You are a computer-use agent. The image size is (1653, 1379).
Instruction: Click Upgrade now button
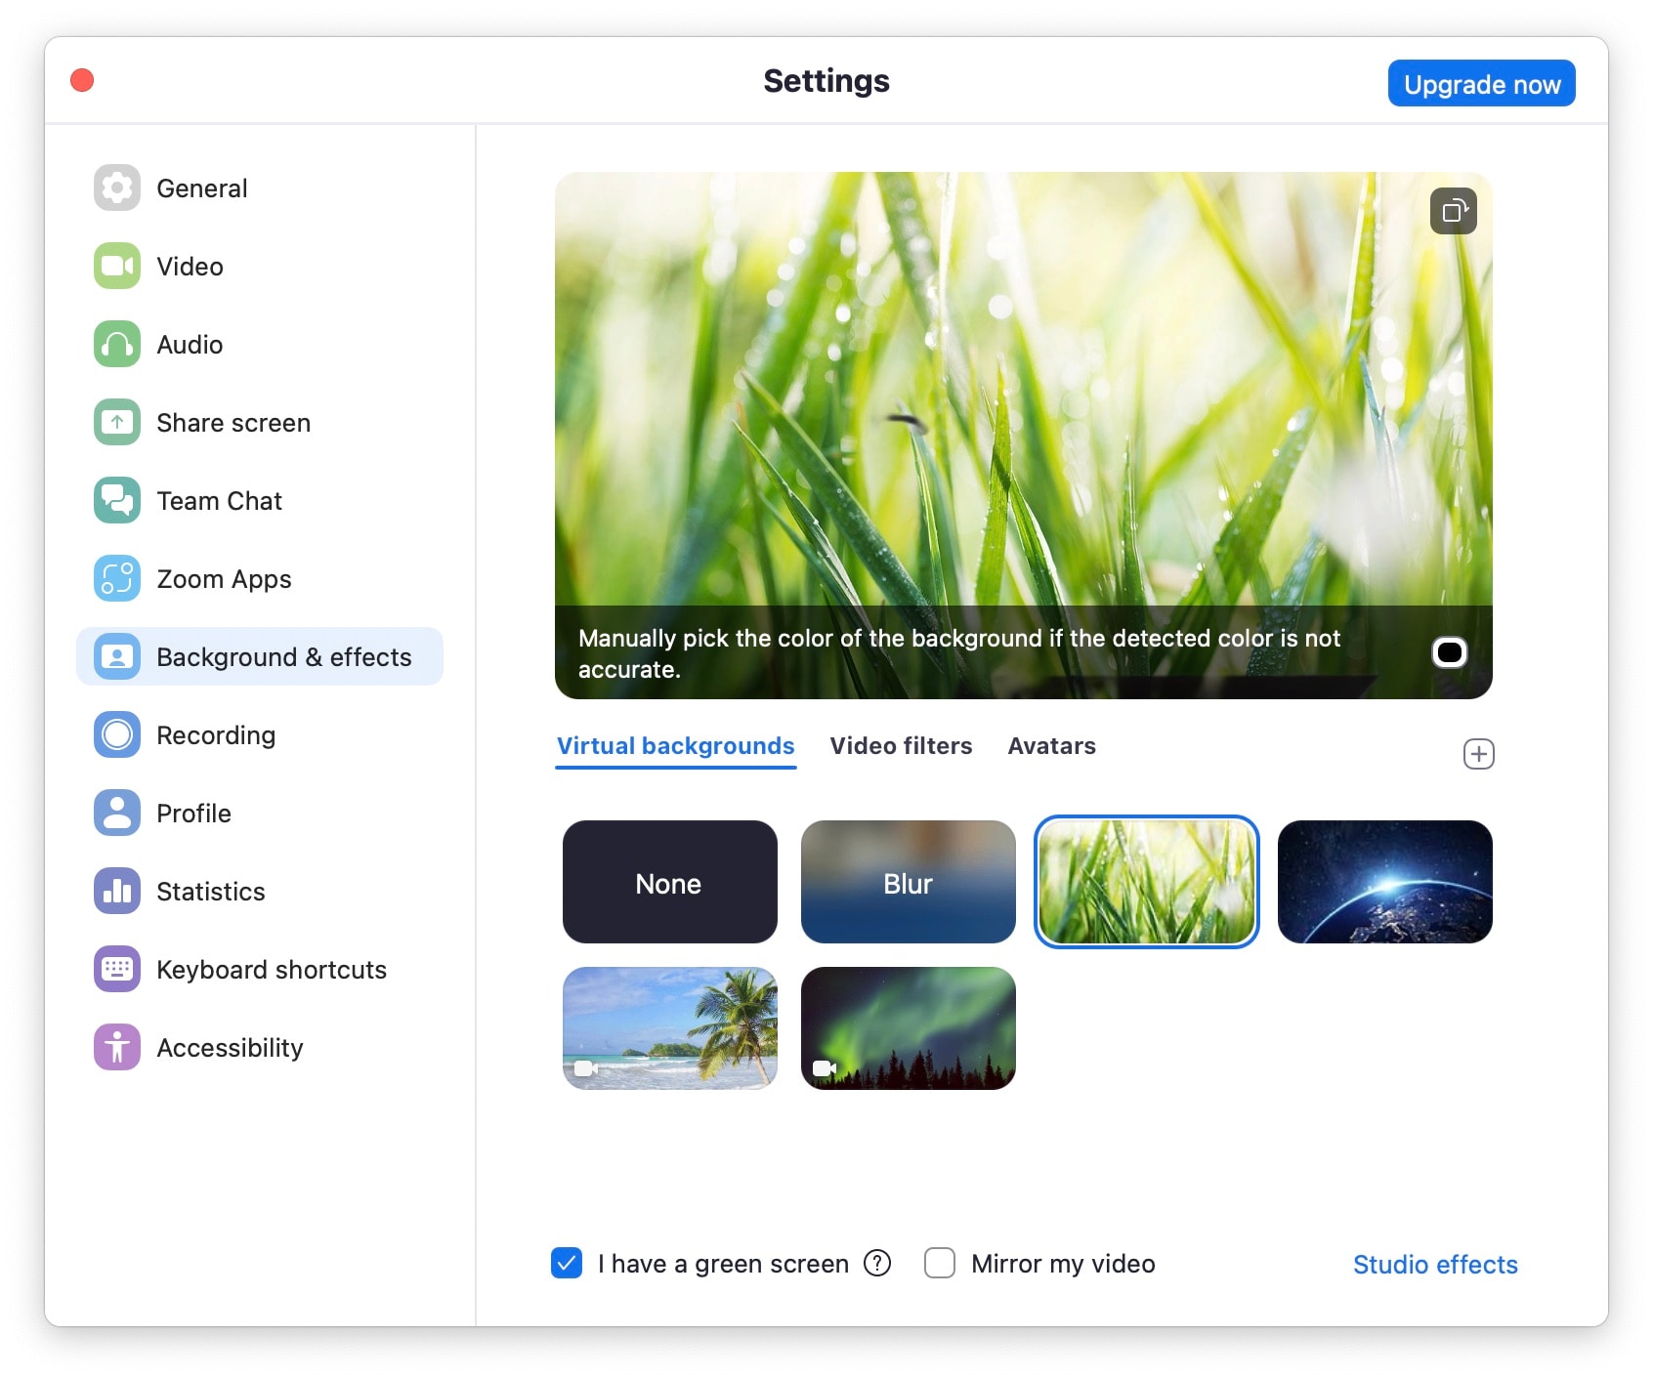click(1482, 84)
